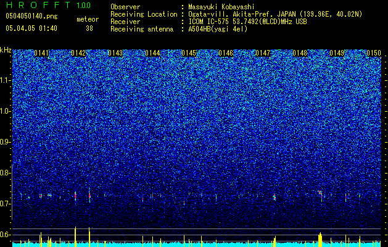This screenshot has height=247, width=388.
Task: Select antenna value A504HB(yagi 4el)
Action: pyautogui.click(x=218, y=29)
